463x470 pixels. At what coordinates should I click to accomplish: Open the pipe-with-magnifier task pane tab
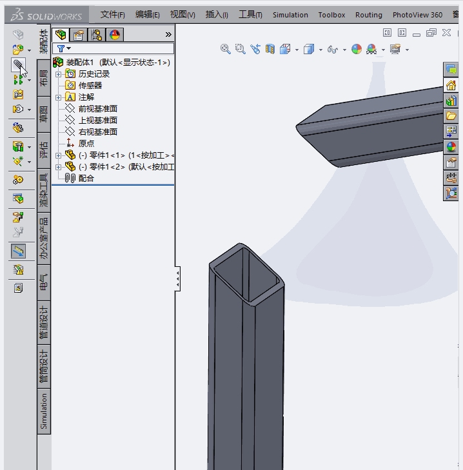[x=451, y=193]
